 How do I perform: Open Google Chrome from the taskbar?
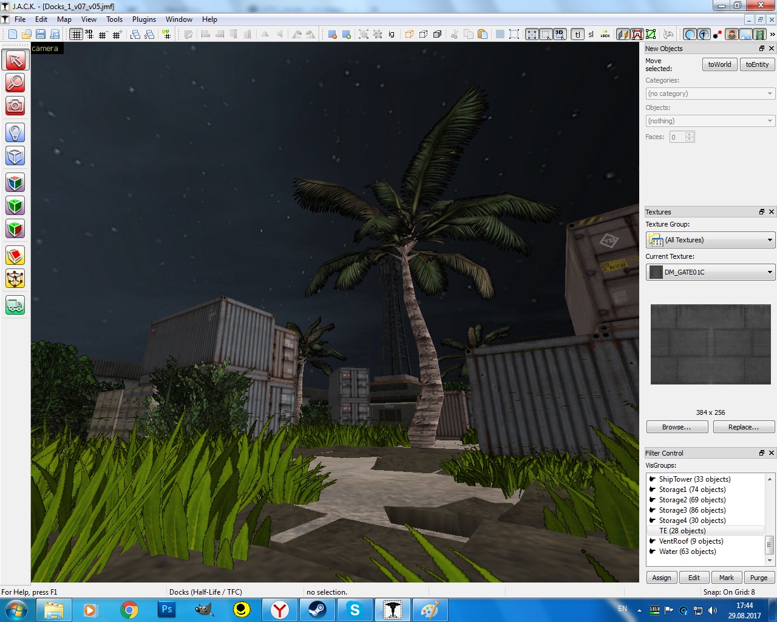(129, 610)
